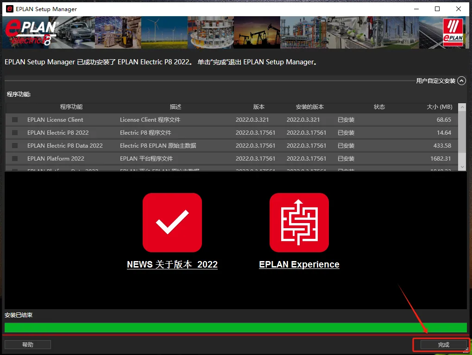Screen dimensions: 472x355
Task: Click the table scrollbar up arrow
Action: tap(462, 107)
